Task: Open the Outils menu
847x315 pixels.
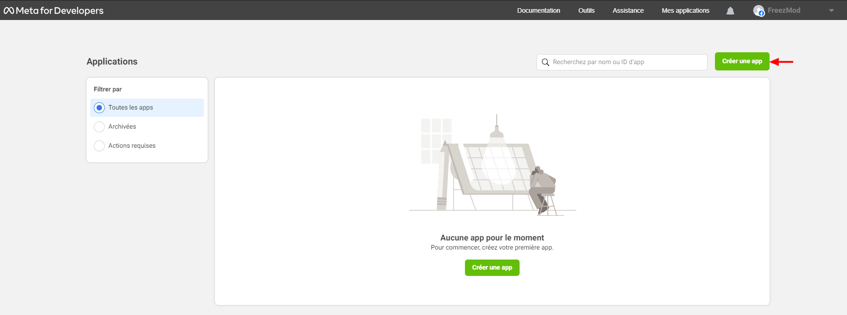Action: [x=587, y=10]
